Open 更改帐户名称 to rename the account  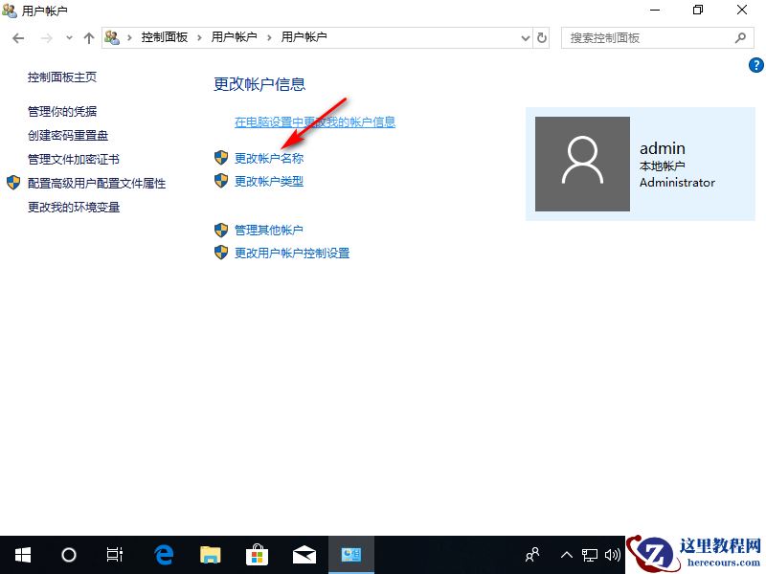click(268, 157)
